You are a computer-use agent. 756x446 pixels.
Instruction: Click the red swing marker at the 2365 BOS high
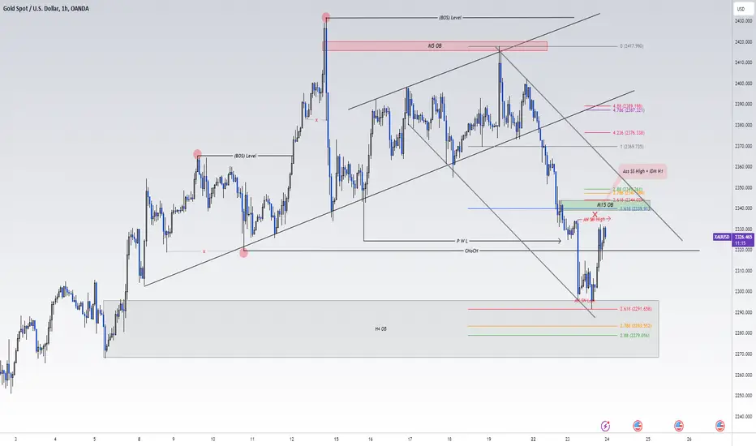click(197, 154)
